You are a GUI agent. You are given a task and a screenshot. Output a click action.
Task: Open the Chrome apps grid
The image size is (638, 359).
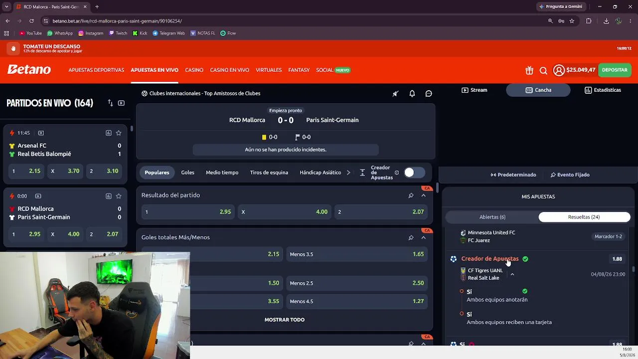pos(6,33)
